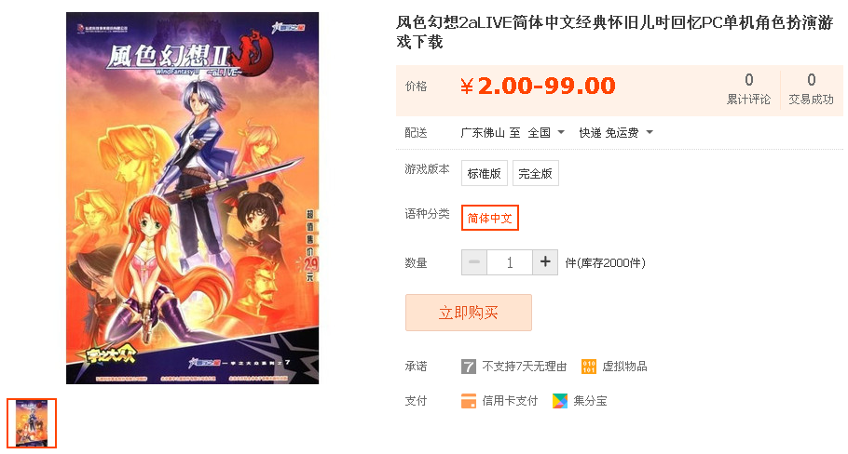848x454 pixels.
Task: Expand the 全国 destination dropdown arrow
Action: click(561, 132)
